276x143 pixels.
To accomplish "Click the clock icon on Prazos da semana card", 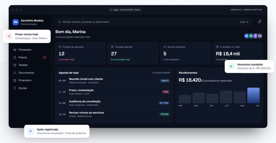I will (x=60, y=47).
